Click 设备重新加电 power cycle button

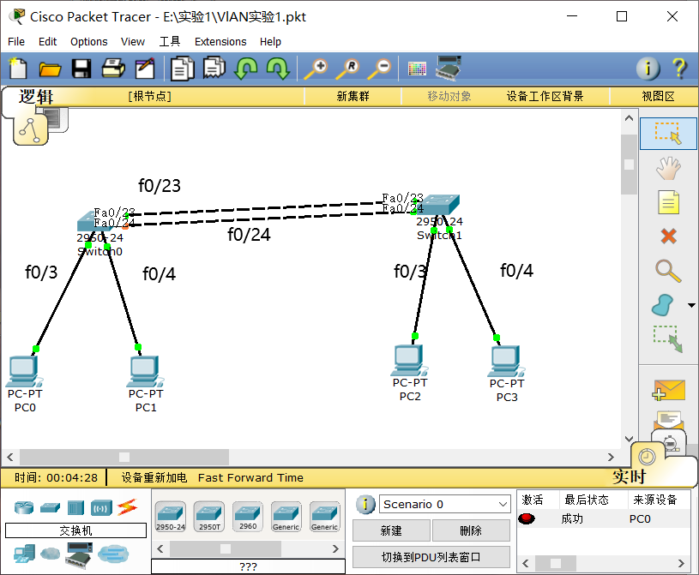(x=154, y=477)
